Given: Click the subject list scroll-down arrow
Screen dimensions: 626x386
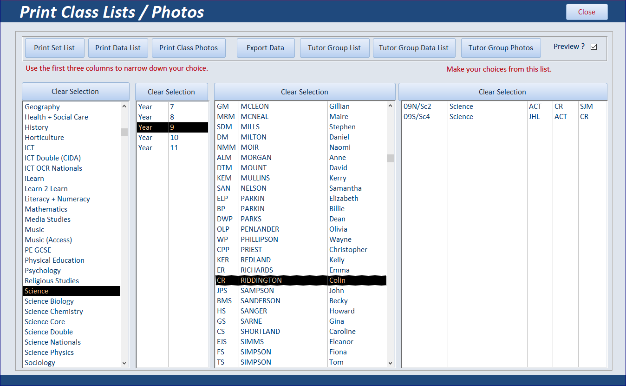Looking at the screenshot, I should point(124,363).
